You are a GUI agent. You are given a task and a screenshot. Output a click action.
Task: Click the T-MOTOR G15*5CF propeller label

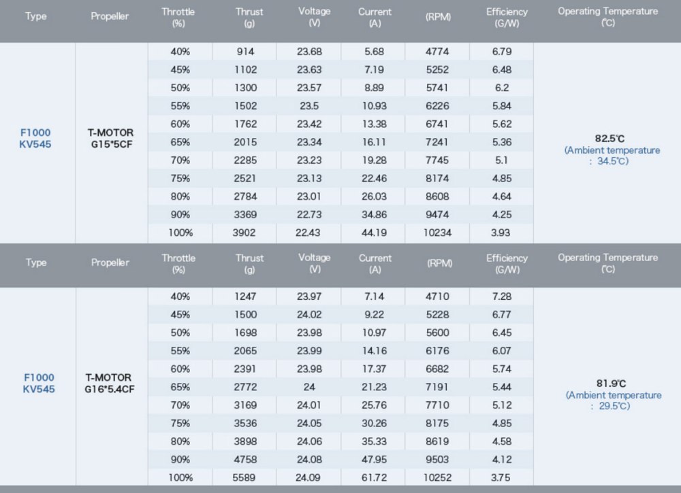[x=111, y=138]
